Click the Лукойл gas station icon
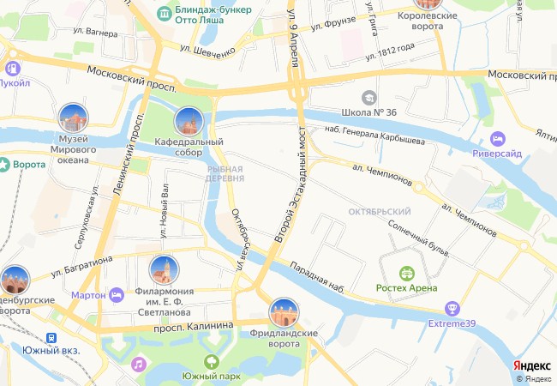 click(13, 69)
